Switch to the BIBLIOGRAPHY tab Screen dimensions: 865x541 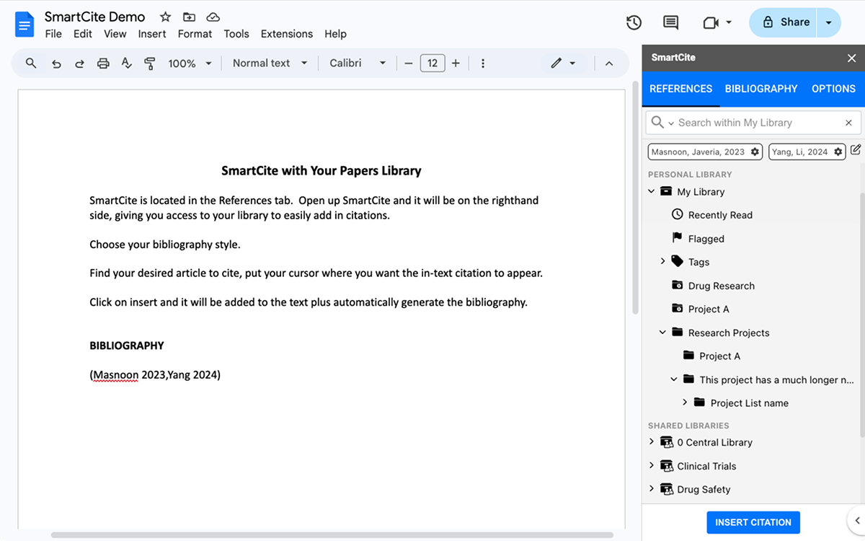761,89
